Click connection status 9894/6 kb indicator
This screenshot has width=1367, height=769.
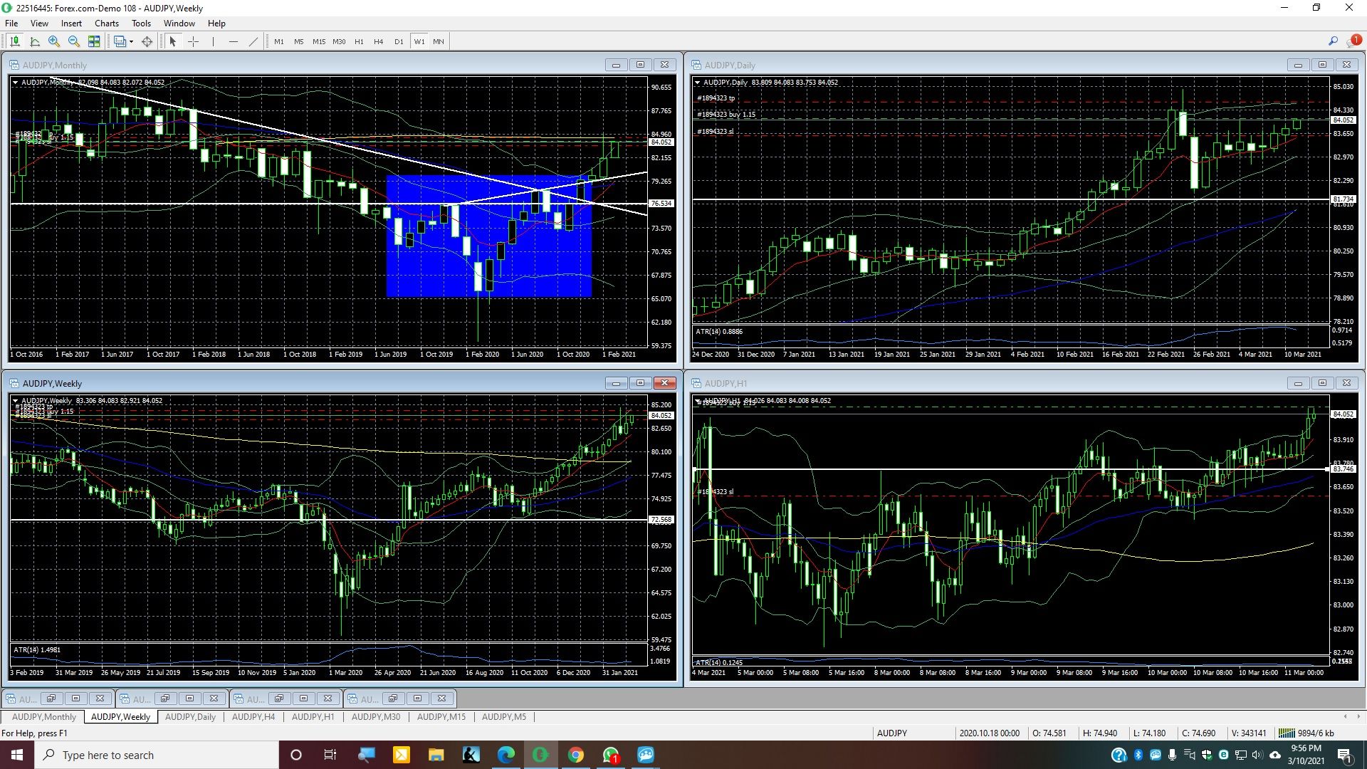tap(1307, 733)
